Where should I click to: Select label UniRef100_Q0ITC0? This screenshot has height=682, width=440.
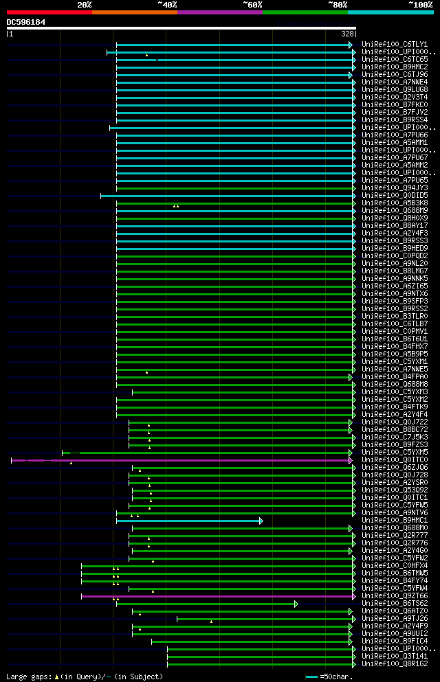[395, 460]
